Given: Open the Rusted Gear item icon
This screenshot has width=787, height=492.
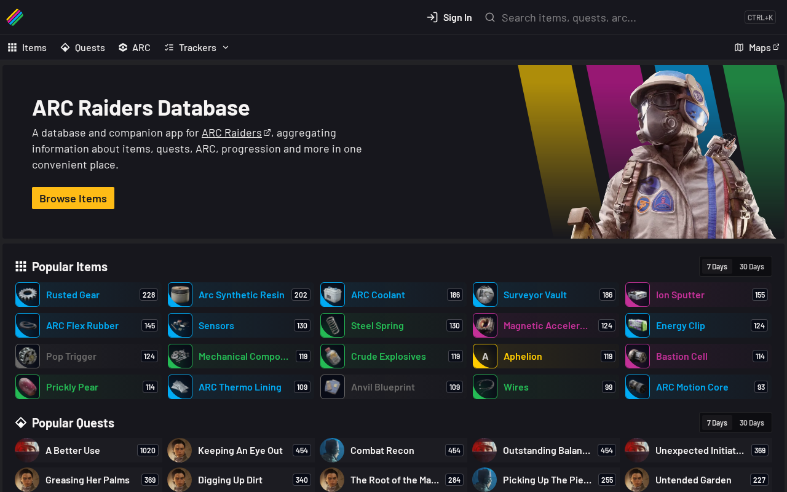Looking at the screenshot, I should pyautogui.click(x=28, y=295).
